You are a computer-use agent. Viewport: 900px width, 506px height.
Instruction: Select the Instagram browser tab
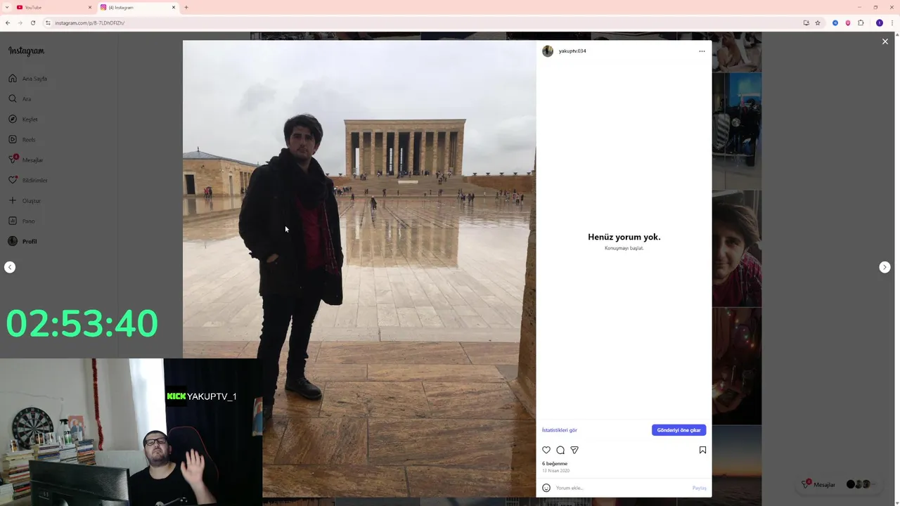(138, 7)
